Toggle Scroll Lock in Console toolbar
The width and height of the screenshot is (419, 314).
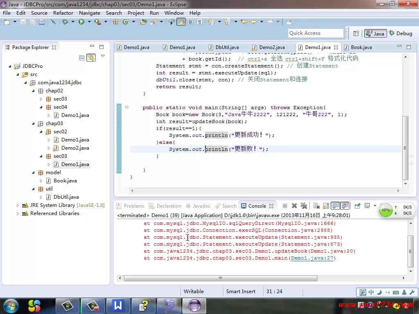326,206
